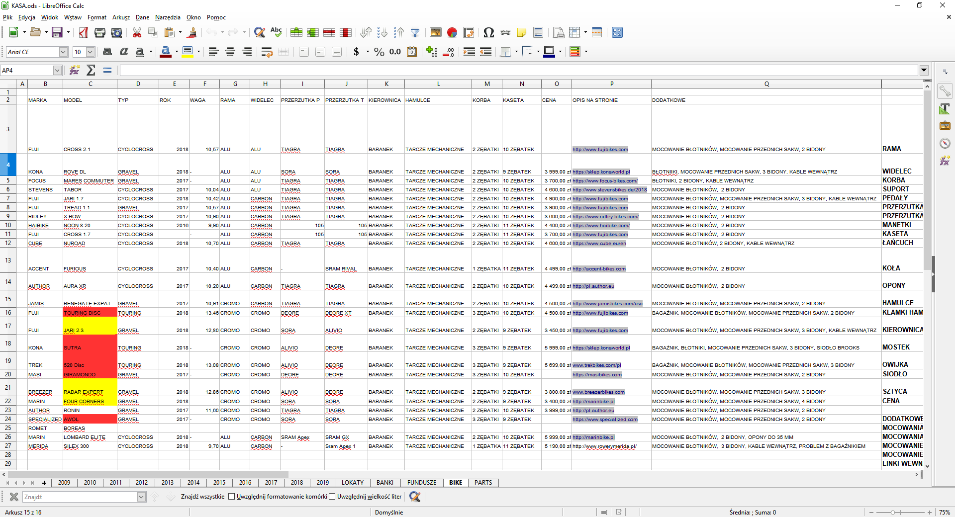Screen dimensions: 955x517
Task: Open the font name dropdown
Action: point(63,52)
